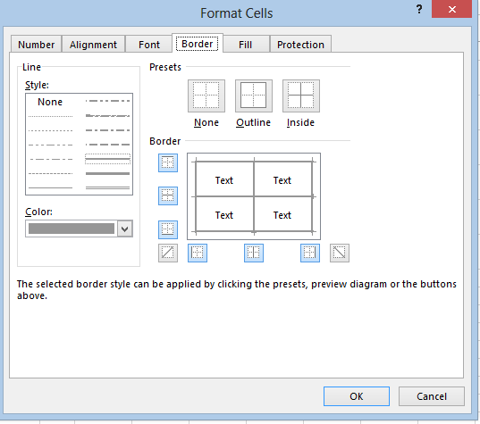
Task: Apply the Inside border preset
Action: (301, 96)
